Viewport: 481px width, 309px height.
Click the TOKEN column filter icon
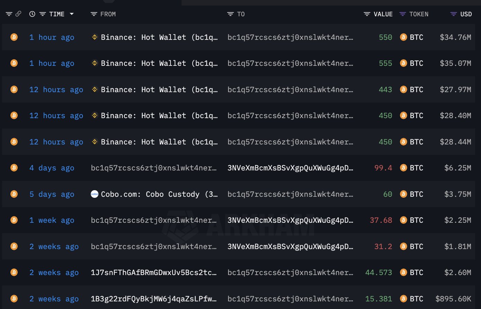click(402, 14)
